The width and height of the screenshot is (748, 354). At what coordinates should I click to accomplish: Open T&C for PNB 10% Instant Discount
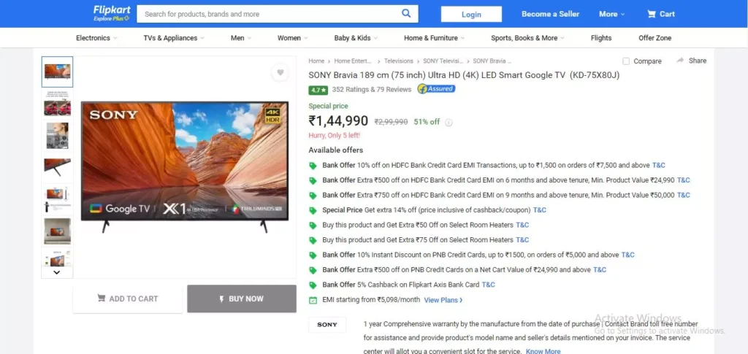point(627,255)
